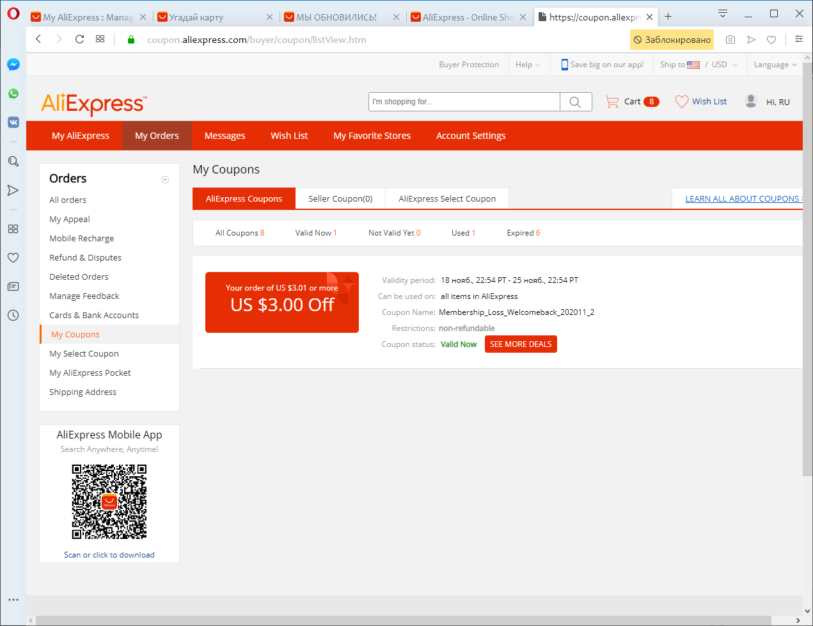This screenshot has width=813, height=626.
Task: Open All orders in the sidebar
Action: coord(68,200)
